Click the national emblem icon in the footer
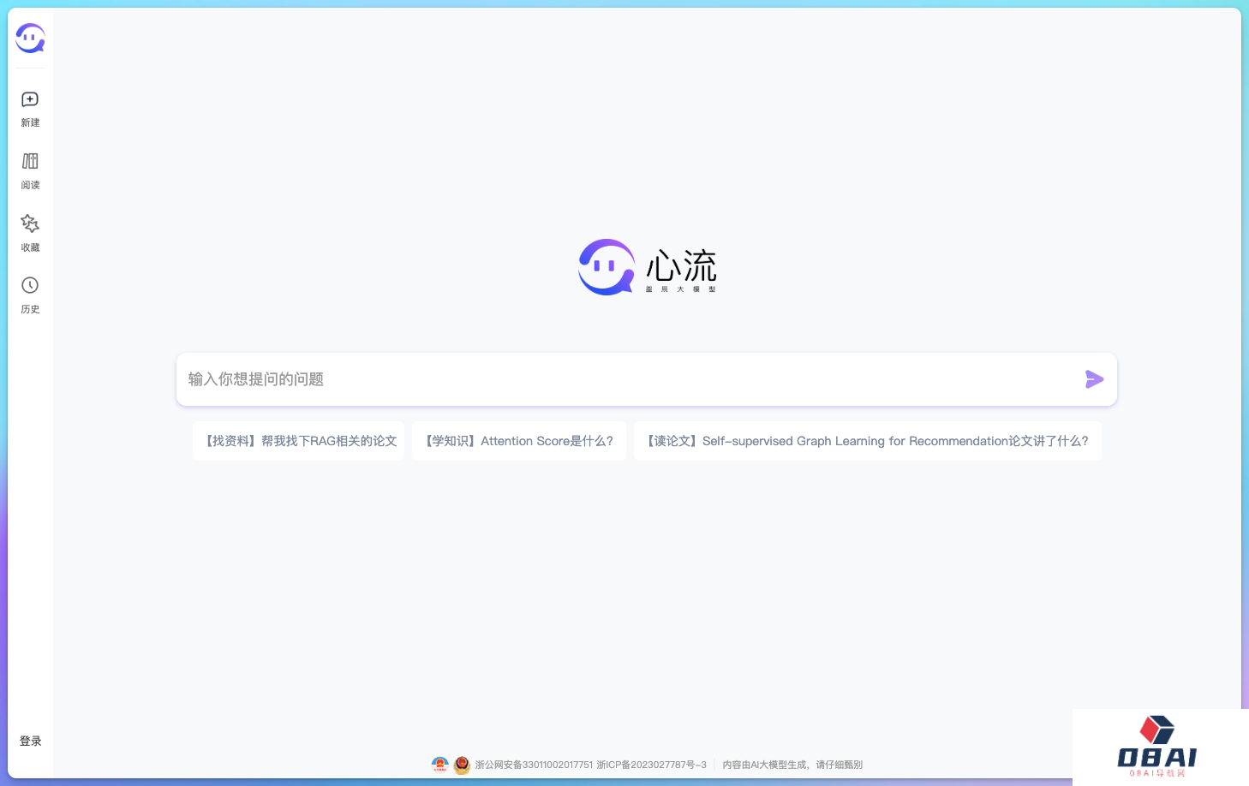Image resolution: width=1249 pixels, height=786 pixels. pyautogui.click(x=462, y=765)
